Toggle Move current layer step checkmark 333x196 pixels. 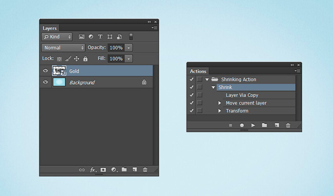[x=192, y=103]
